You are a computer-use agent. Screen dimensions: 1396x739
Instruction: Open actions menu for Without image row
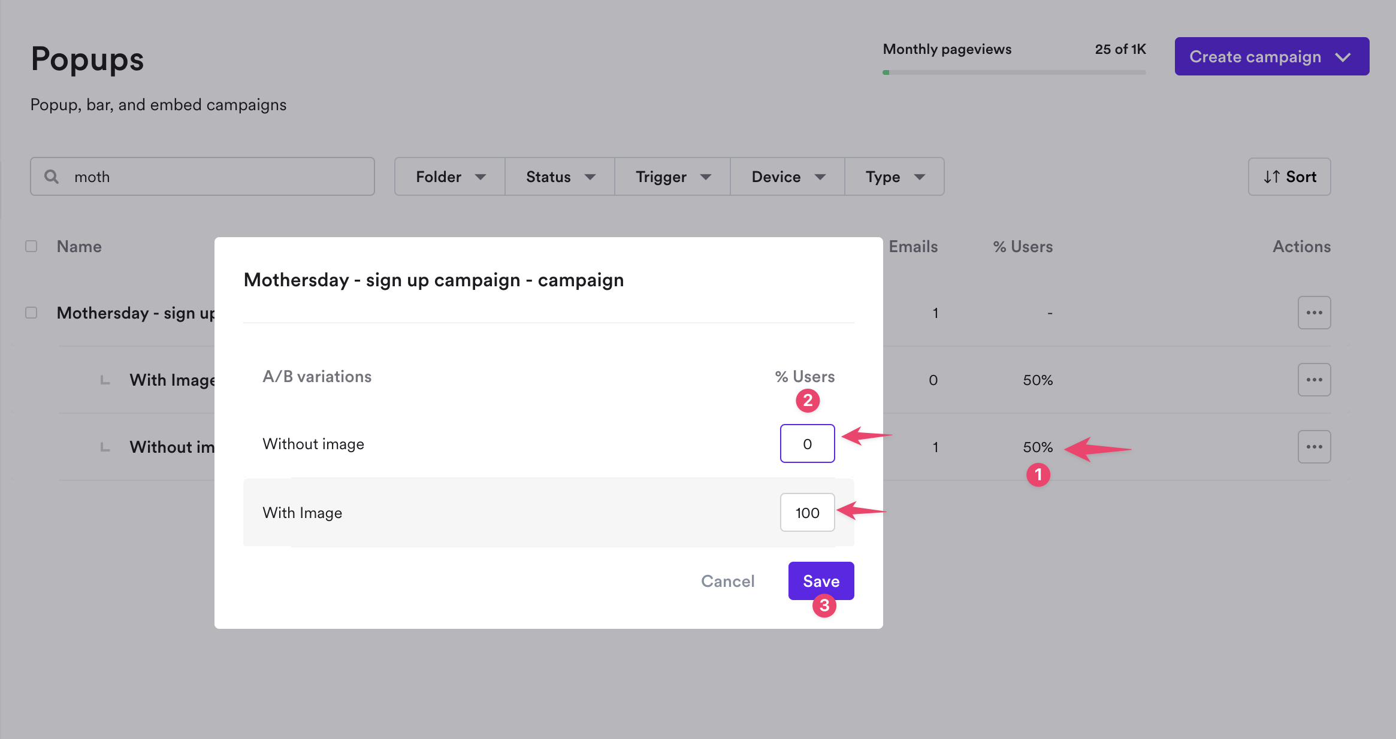pos(1314,447)
